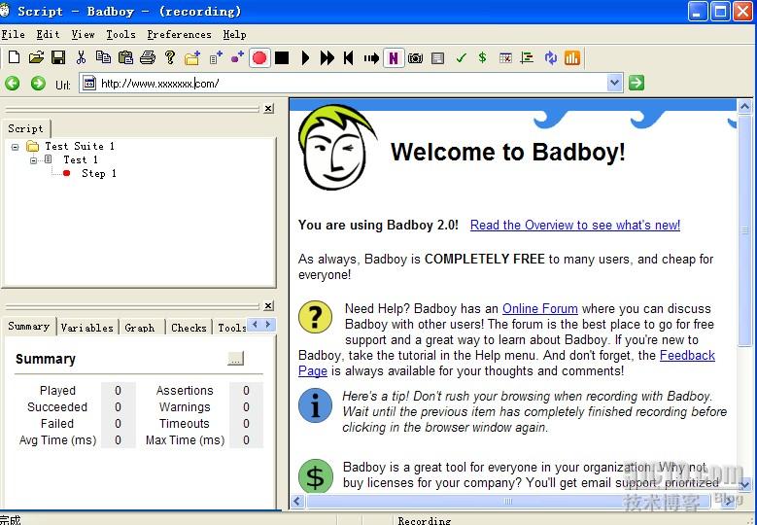Select Test 1 in script tree

click(x=81, y=159)
